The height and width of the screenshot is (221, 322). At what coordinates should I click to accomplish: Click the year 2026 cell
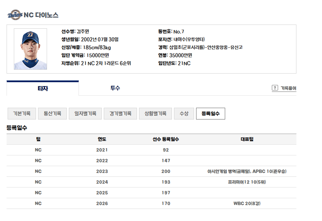102,203
